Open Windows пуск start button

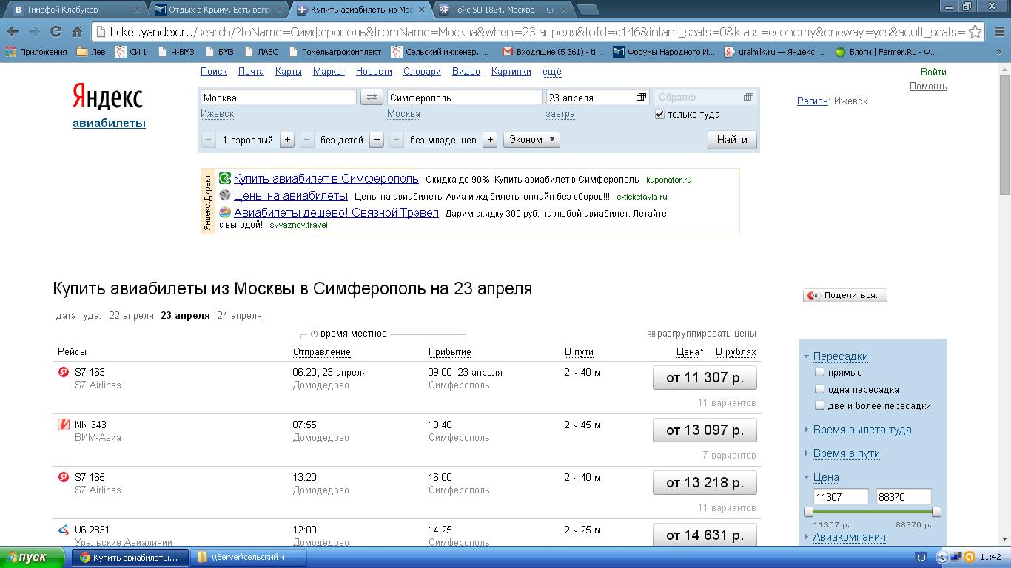(x=33, y=557)
